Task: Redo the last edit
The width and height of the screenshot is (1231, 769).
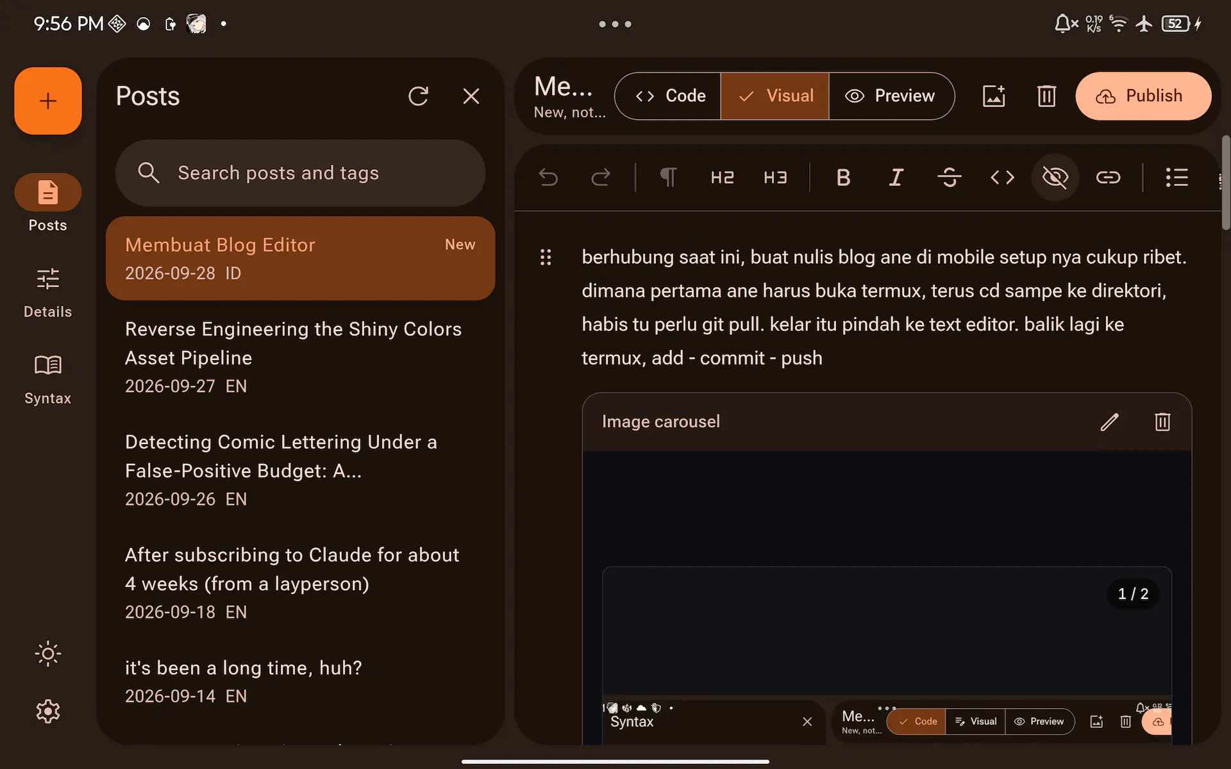Action: click(x=601, y=177)
